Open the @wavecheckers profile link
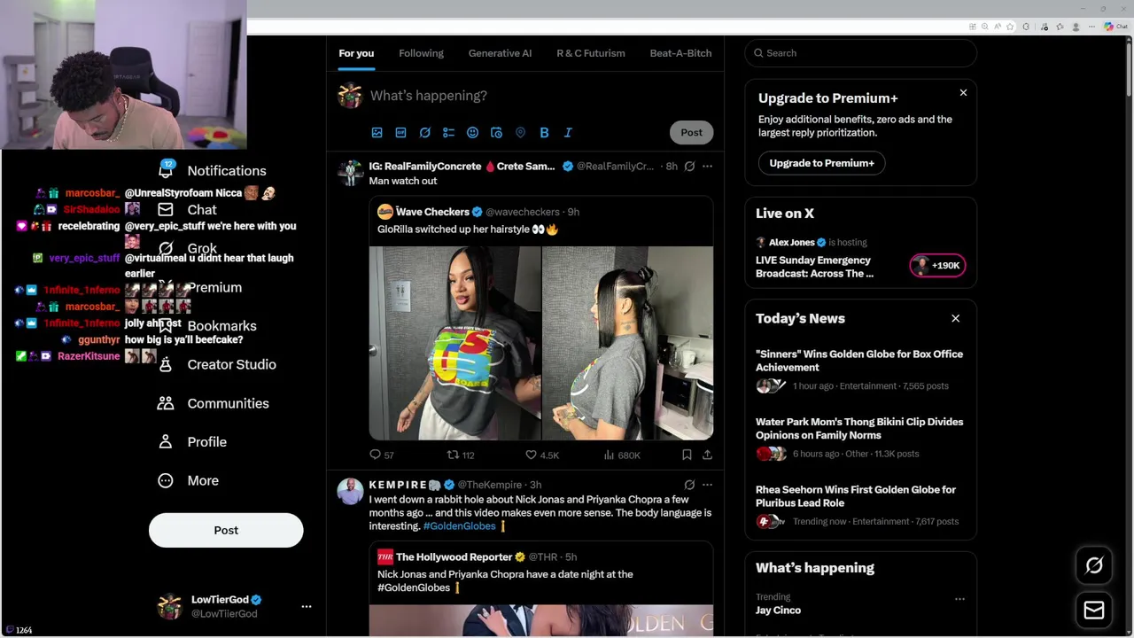 point(523,212)
